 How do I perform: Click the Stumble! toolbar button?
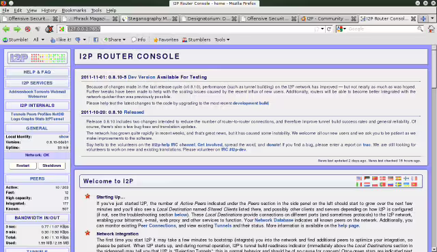pyautogui.click(x=15, y=40)
